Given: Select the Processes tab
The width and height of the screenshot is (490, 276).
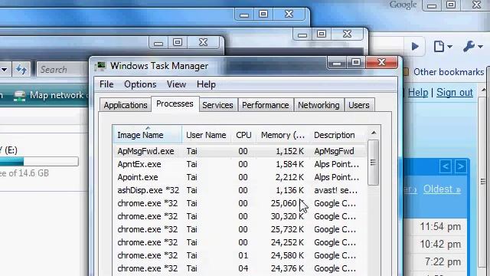Looking at the screenshot, I should [175, 103].
